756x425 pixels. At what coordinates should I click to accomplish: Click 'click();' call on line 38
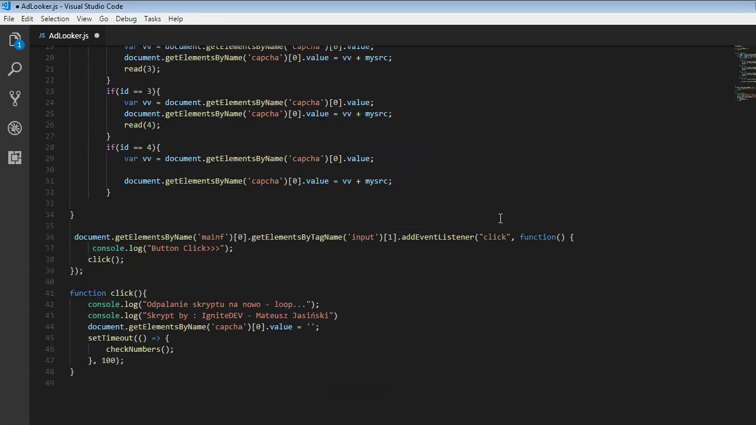tap(106, 259)
